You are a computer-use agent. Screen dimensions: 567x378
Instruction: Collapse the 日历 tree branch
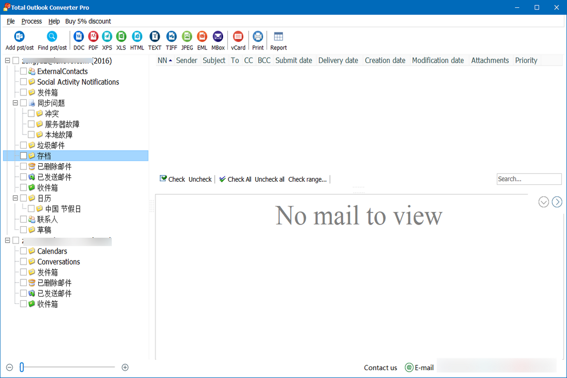click(15, 198)
